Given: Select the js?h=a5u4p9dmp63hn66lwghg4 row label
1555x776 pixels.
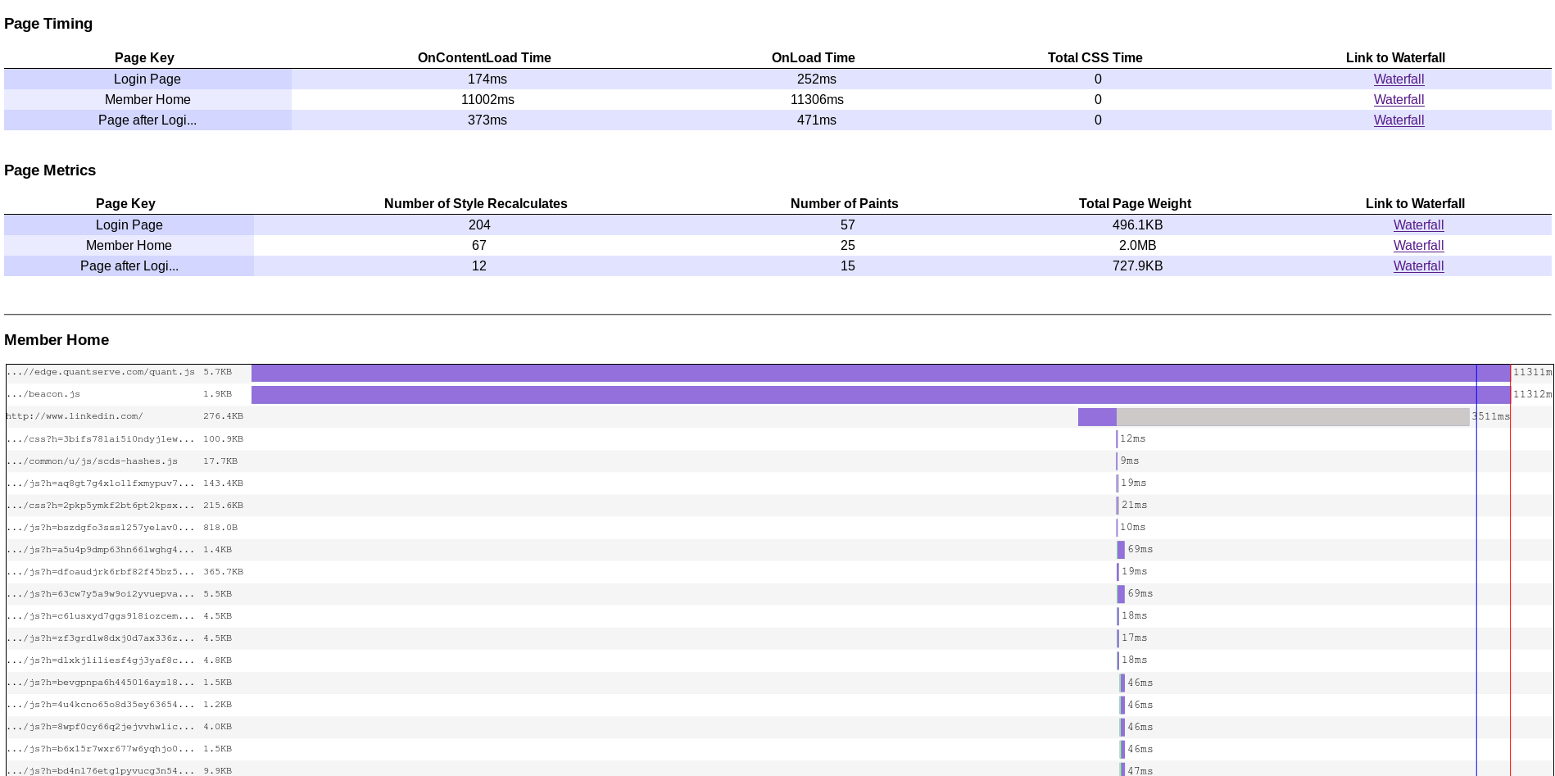Looking at the screenshot, I should pos(101,550).
